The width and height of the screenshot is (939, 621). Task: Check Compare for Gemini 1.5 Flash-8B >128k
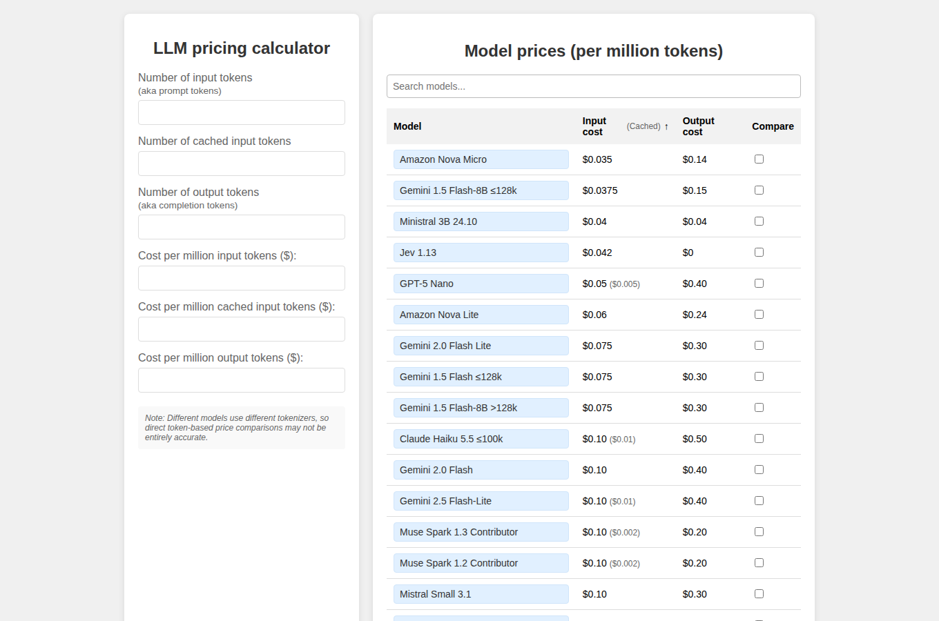pyautogui.click(x=759, y=408)
